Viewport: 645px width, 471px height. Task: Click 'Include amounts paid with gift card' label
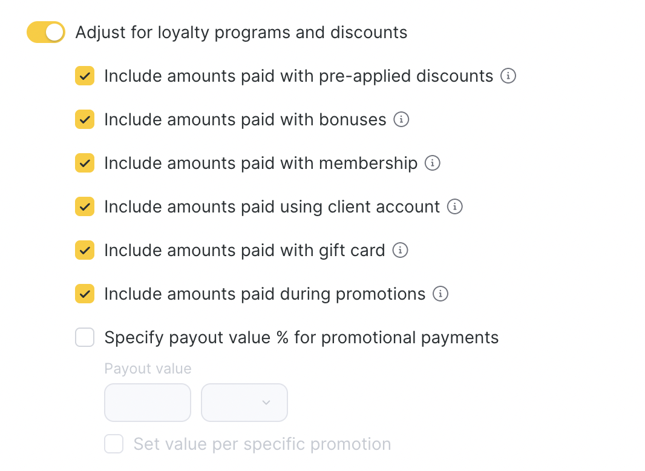[244, 251]
